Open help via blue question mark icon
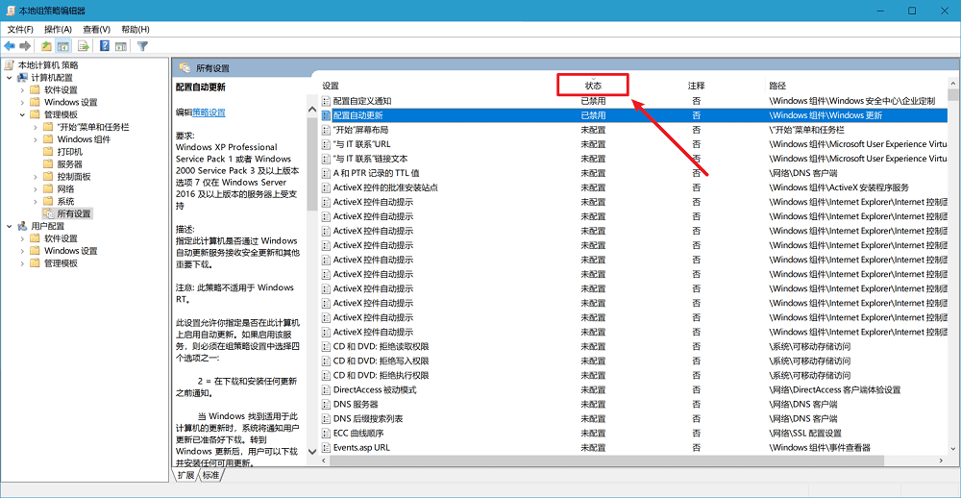The height and width of the screenshot is (498, 961). click(x=104, y=46)
